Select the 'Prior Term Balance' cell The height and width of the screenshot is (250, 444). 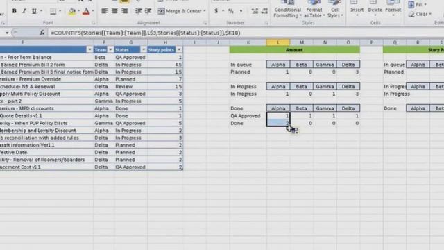tap(46, 57)
